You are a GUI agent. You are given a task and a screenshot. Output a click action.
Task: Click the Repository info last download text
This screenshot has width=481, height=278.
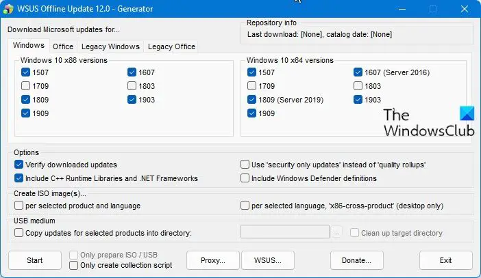tap(319, 34)
